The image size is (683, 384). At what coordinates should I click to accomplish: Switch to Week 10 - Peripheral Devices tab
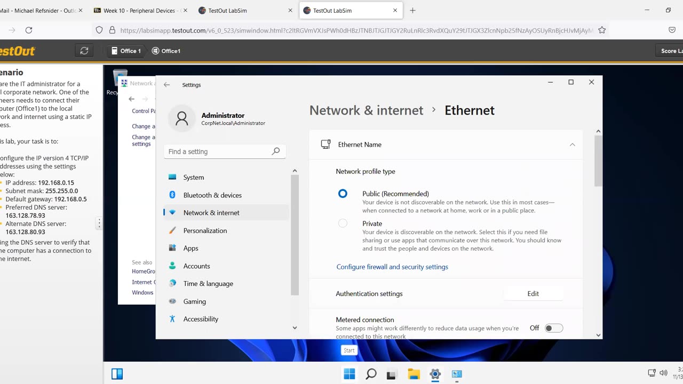[139, 10]
